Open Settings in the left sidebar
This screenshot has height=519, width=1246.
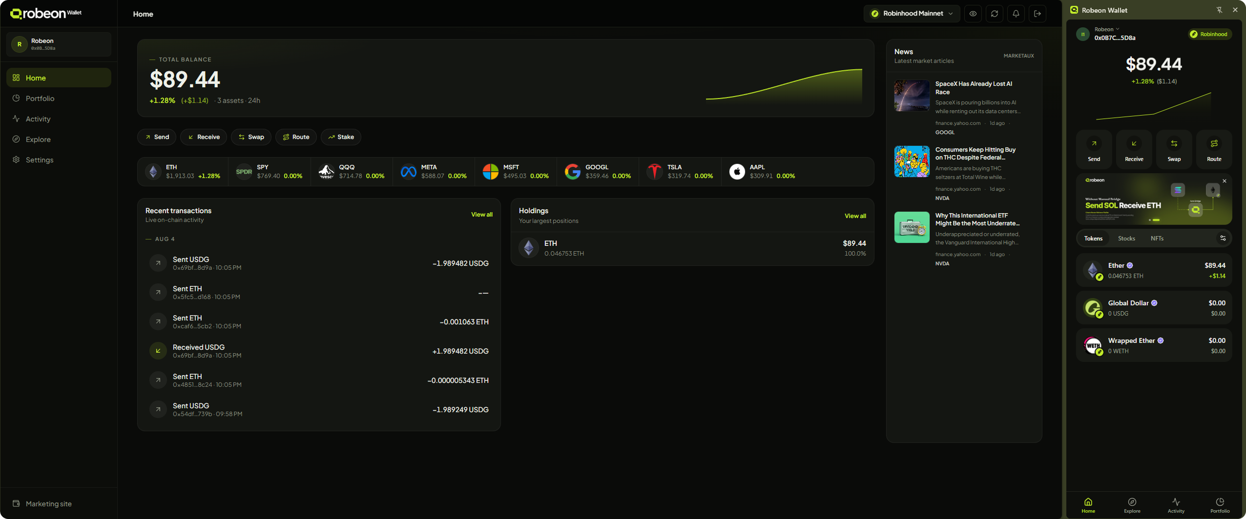coord(59,160)
